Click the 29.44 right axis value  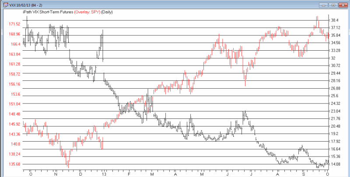336,73
